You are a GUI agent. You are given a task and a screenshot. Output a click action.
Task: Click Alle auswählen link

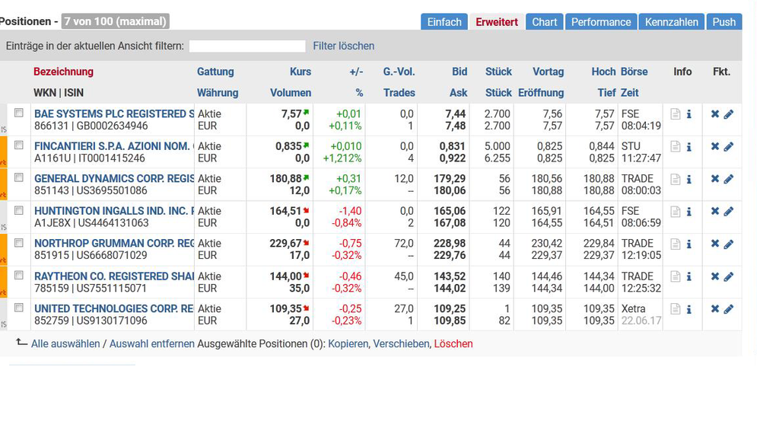(x=65, y=344)
